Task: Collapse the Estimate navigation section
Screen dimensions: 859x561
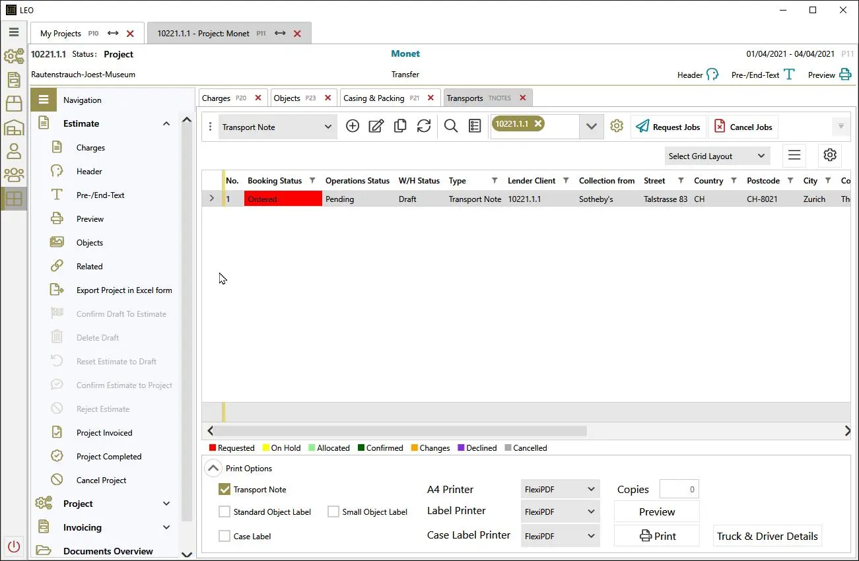Action: (166, 123)
